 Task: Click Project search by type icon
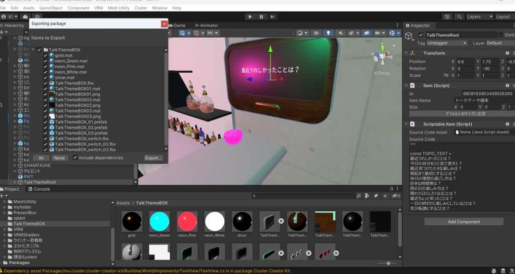click(367, 196)
